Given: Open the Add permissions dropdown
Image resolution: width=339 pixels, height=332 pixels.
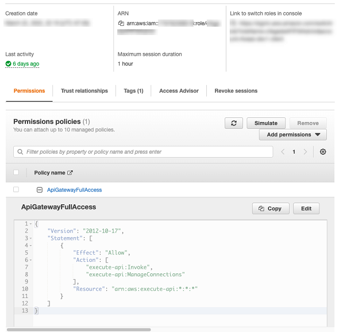Looking at the screenshot, I should 293,135.
